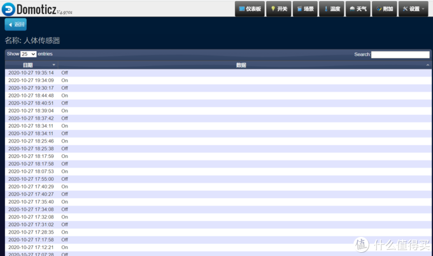Click the wrench icon for 设置

(404, 9)
